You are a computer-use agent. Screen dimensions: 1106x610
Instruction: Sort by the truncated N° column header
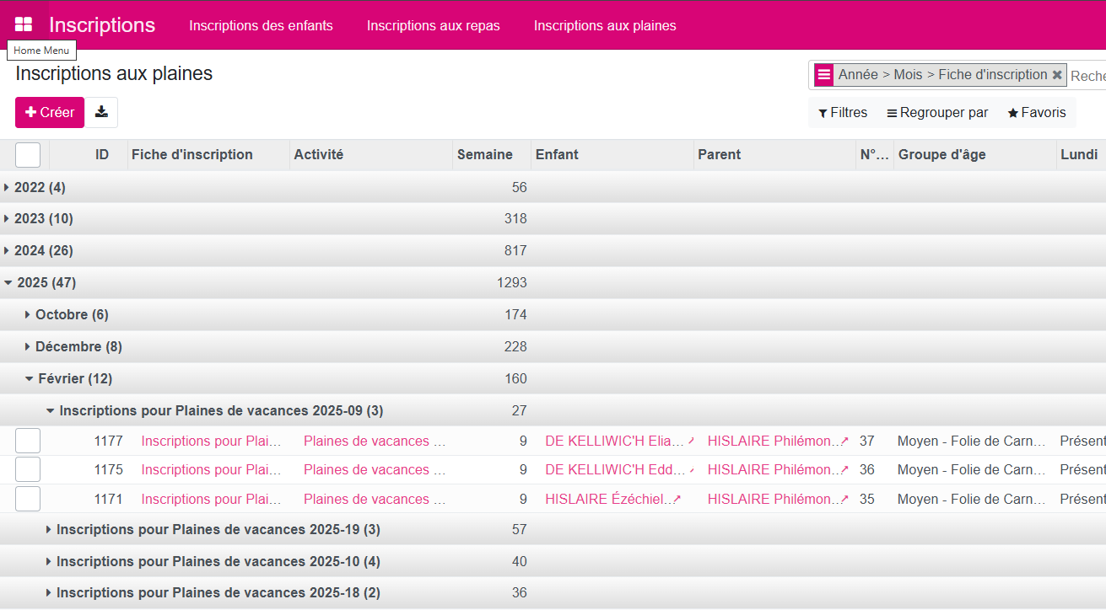(x=874, y=155)
